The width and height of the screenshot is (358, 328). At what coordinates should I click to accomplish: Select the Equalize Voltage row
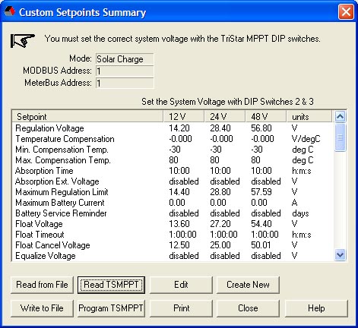pyautogui.click(x=173, y=256)
